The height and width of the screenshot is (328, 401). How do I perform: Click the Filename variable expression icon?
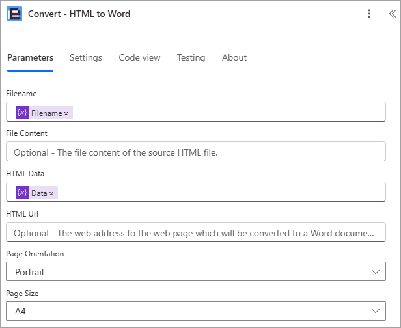(x=22, y=113)
